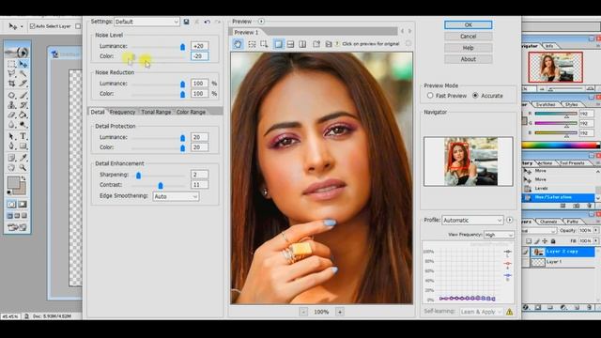Toggle Quick Mask mode button in toolbox
Screen dimensions: 601x338
(x=23, y=205)
